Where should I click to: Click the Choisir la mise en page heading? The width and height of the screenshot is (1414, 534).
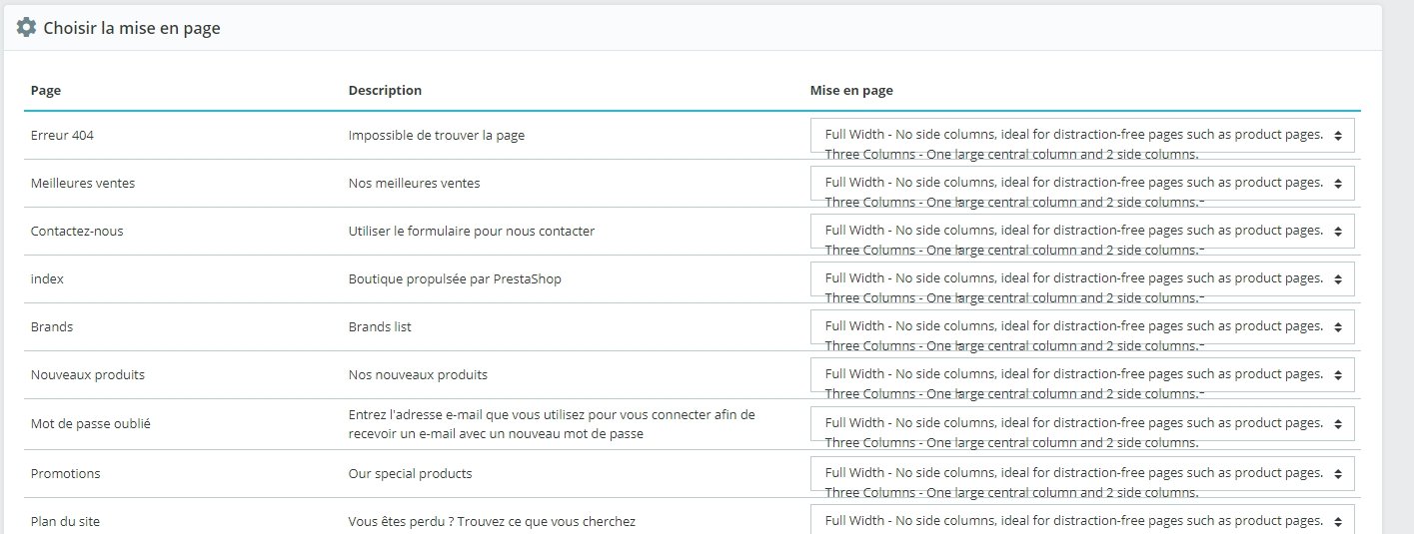(x=132, y=28)
